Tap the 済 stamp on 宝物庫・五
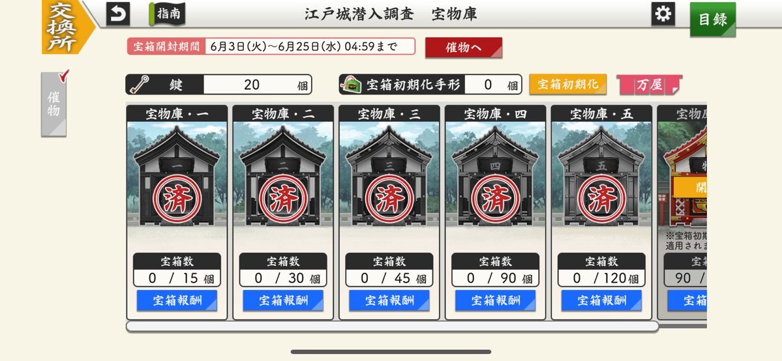 pyautogui.click(x=602, y=199)
